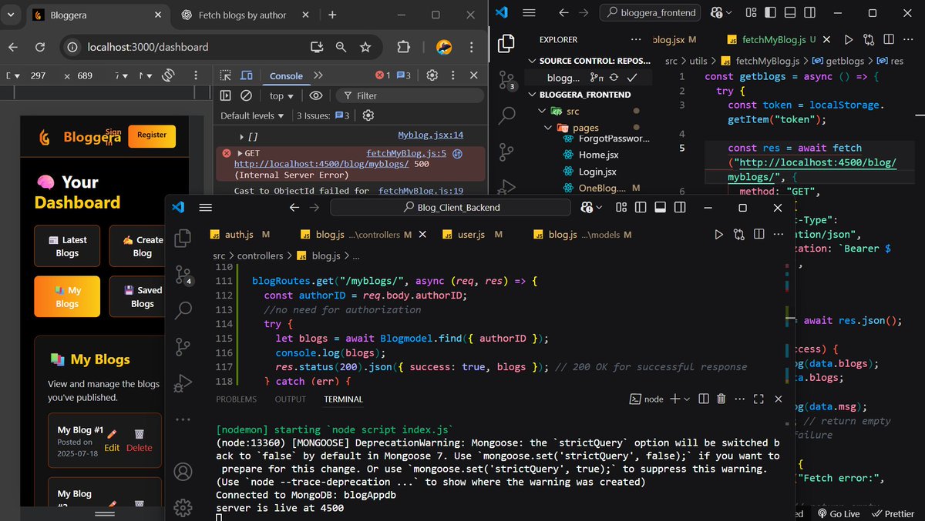
Task: Click the hamburger menu in backend VS Code
Action: pos(205,207)
